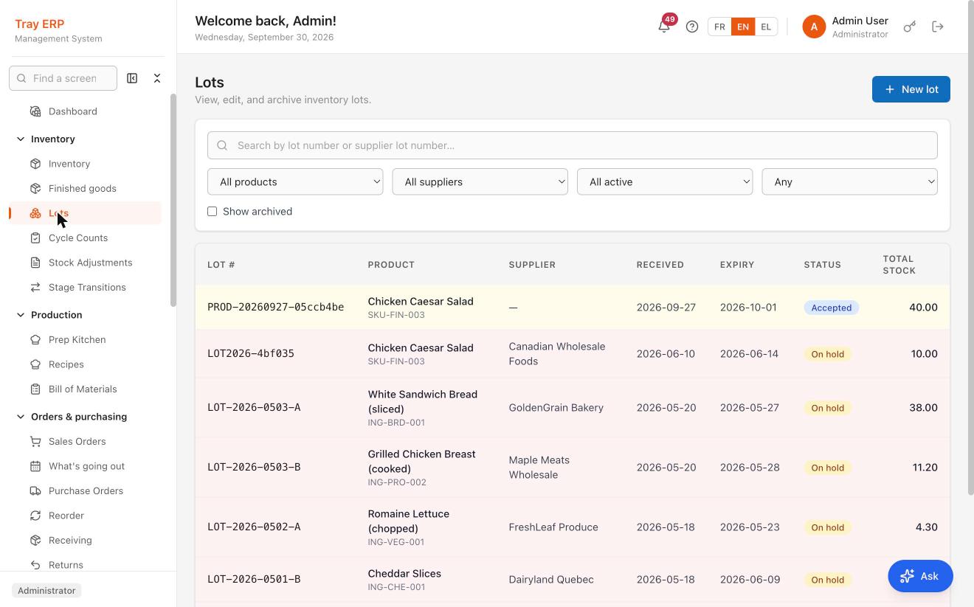Click the lot number search field
The width and height of the screenshot is (974, 607).
pyautogui.click(x=573, y=145)
